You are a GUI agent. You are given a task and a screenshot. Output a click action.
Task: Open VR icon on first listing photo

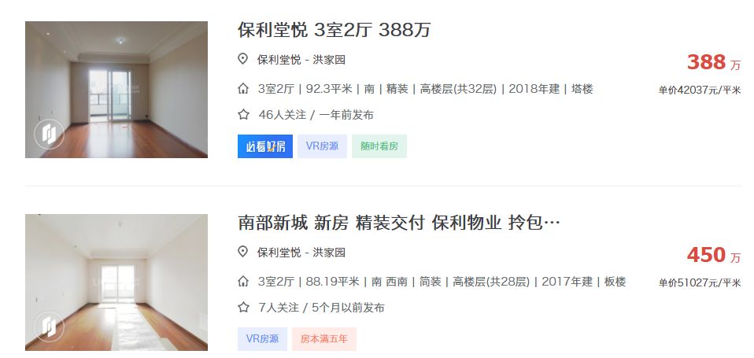[49, 134]
